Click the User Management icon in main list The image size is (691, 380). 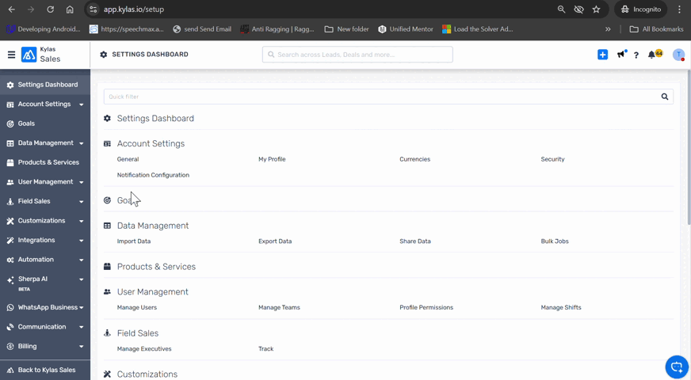107,292
